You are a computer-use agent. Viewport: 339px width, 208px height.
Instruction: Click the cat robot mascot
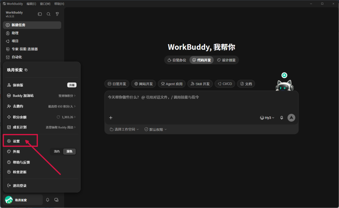click(284, 85)
